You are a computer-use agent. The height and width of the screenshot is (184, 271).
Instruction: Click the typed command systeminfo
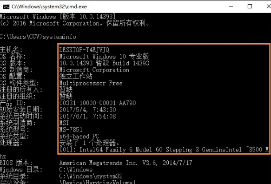pyautogui.click(x=59, y=37)
